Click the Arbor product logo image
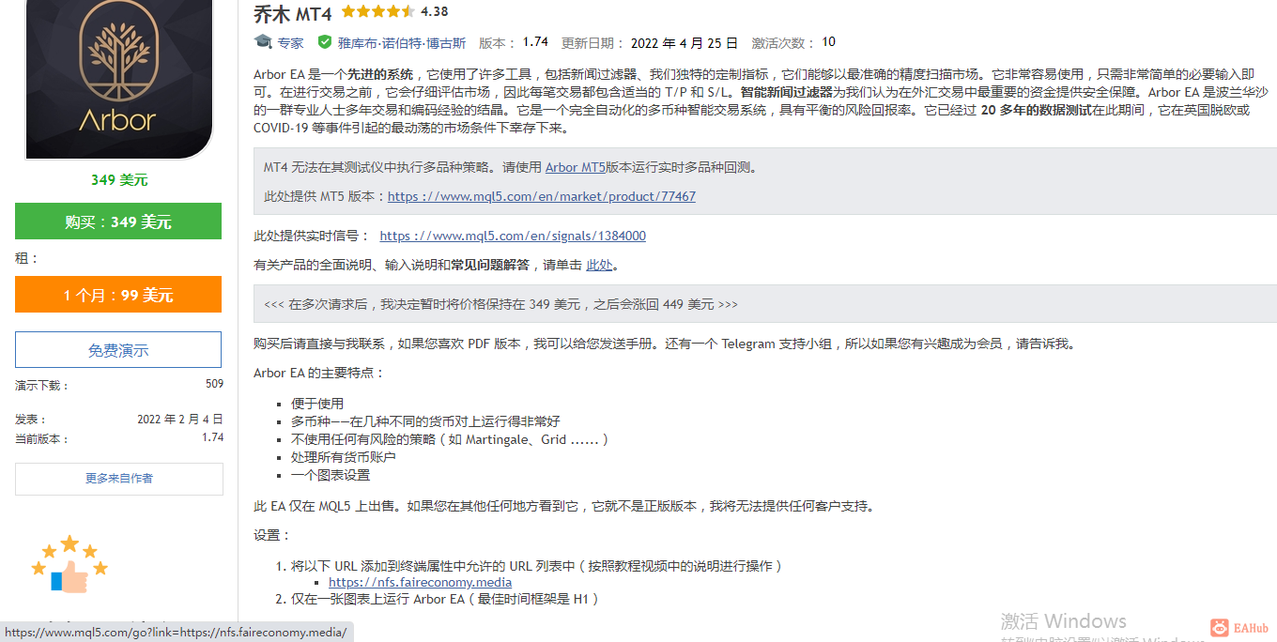Viewport: 1277px width, 642px height. (x=118, y=79)
